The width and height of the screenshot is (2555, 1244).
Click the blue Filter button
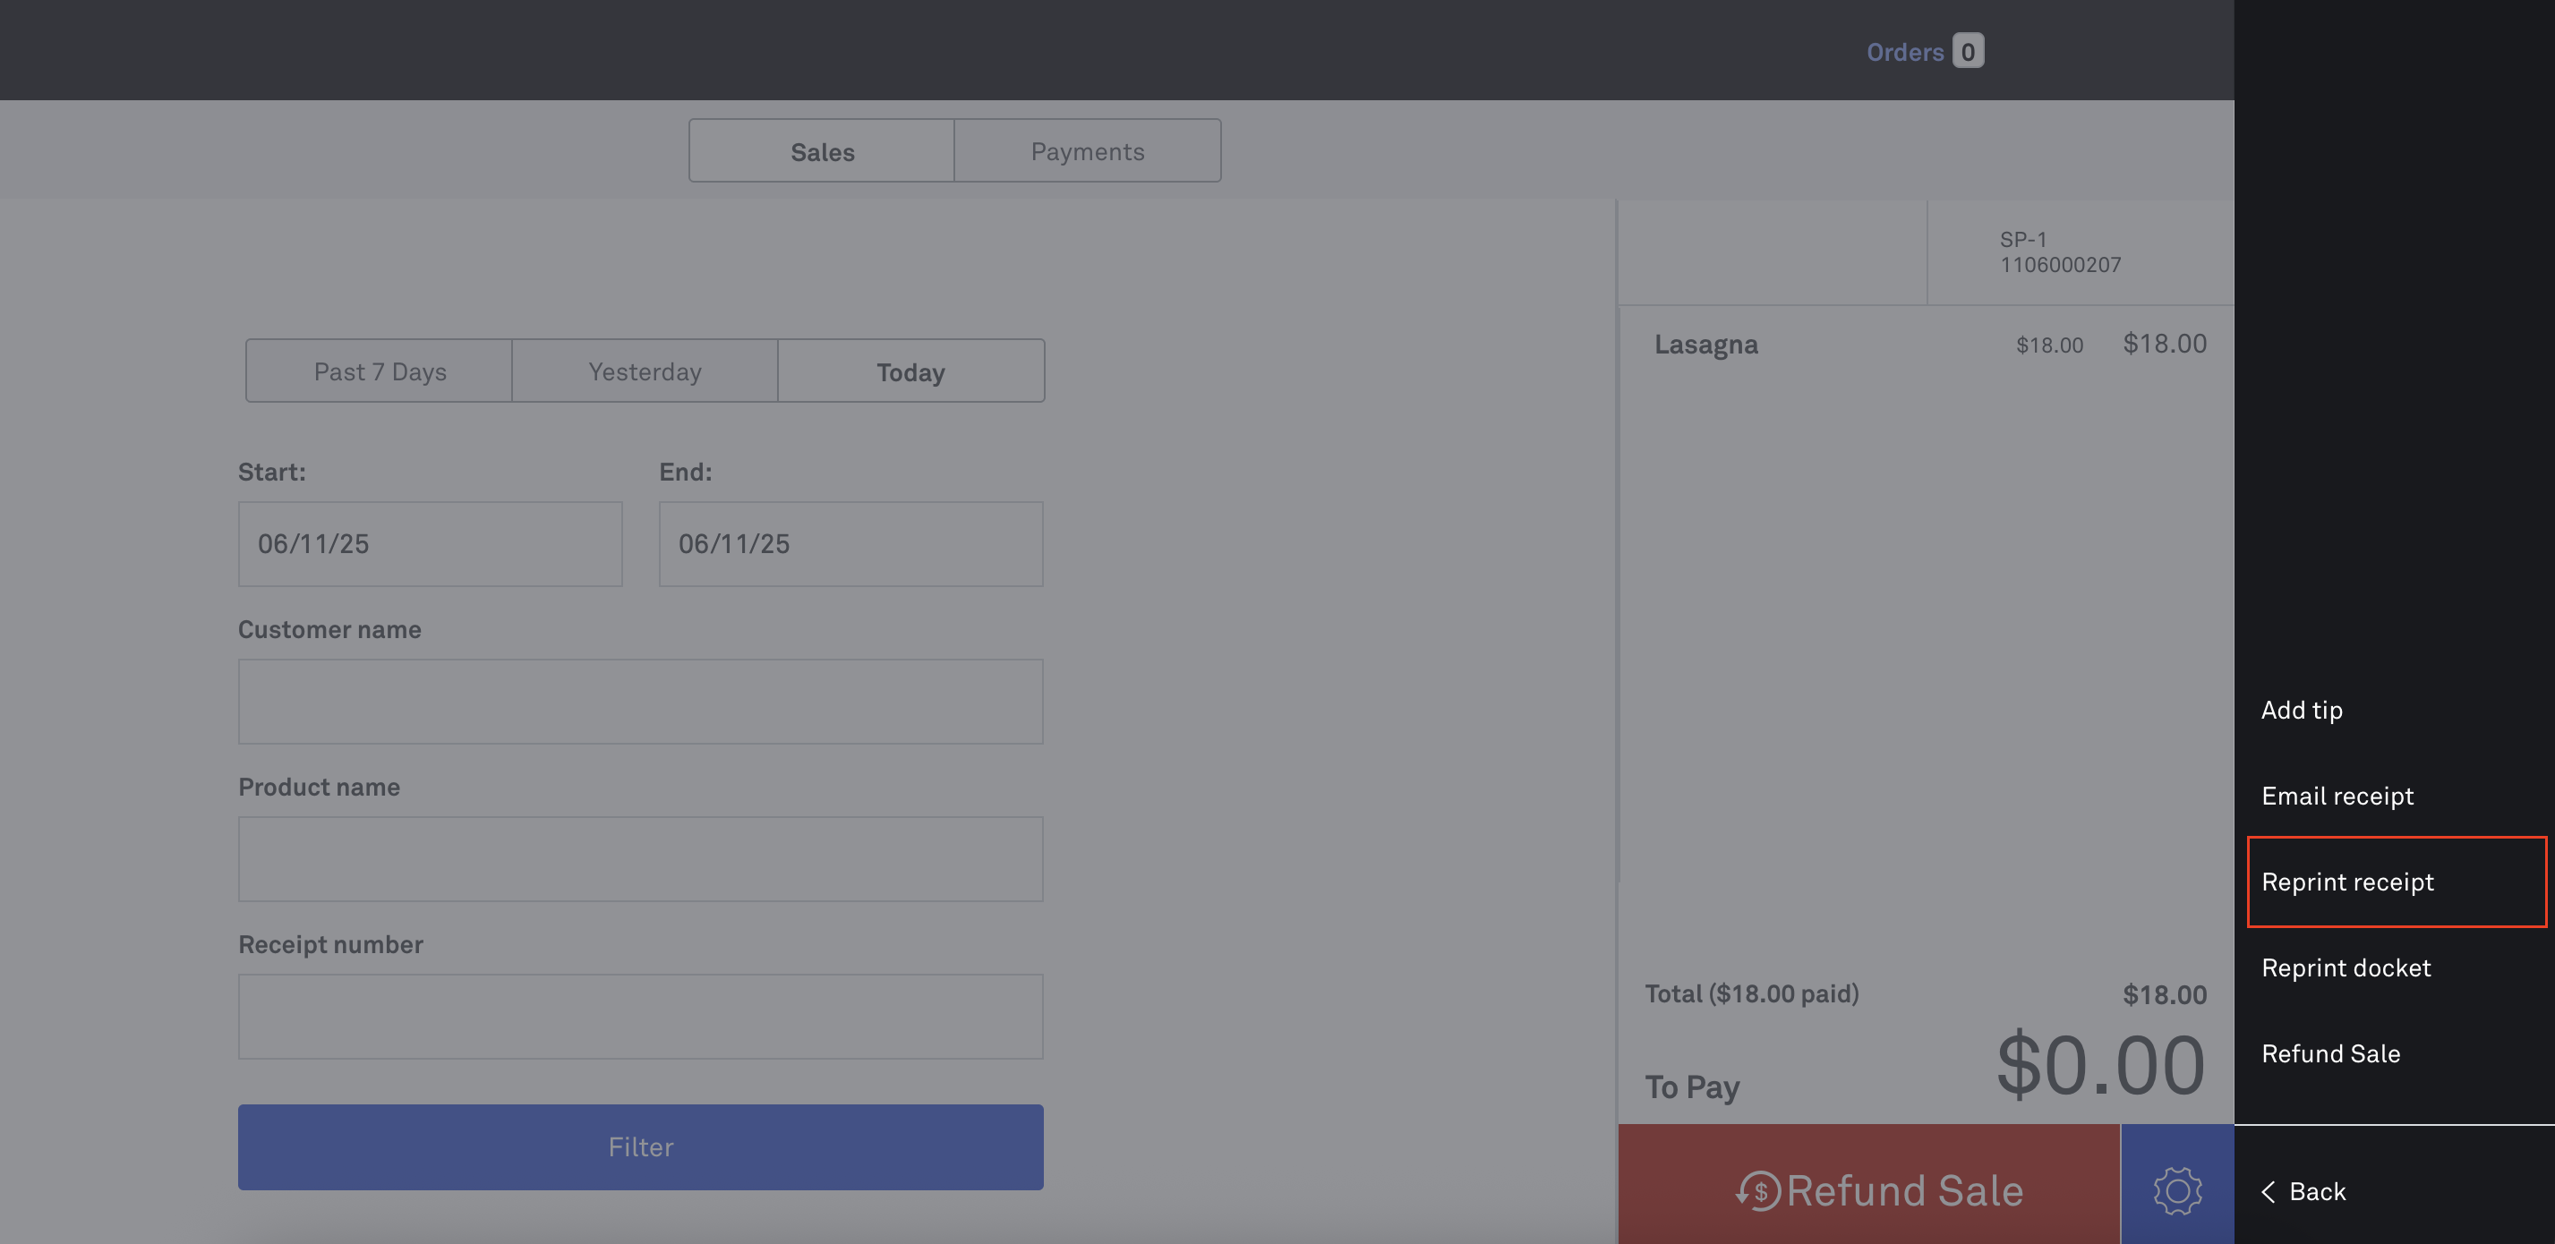coord(641,1146)
